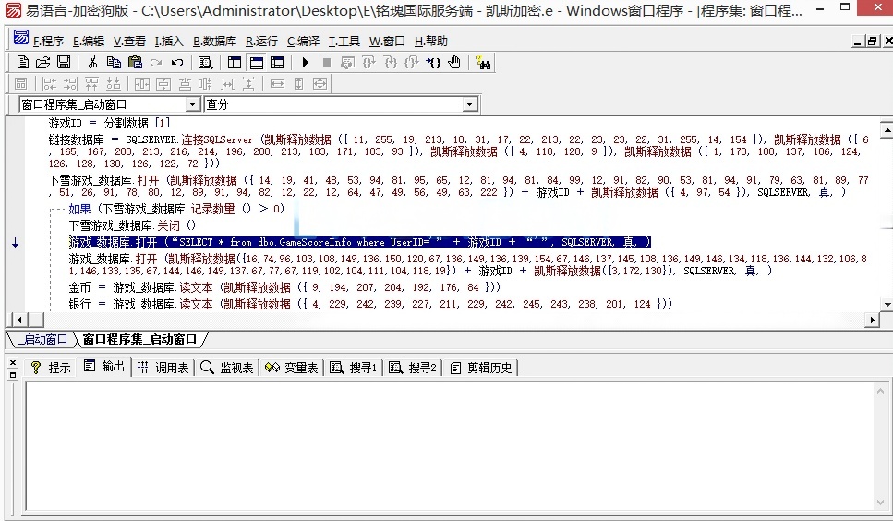Click the 游戏ID = 分割数据 [1] line
893x521 pixels.
(109, 123)
